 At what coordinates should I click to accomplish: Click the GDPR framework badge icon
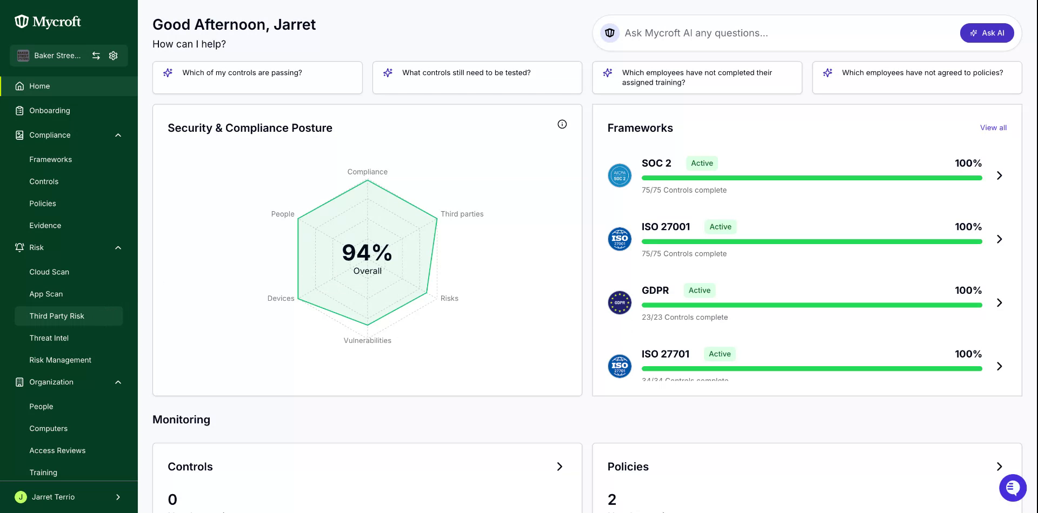tap(620, 303)
